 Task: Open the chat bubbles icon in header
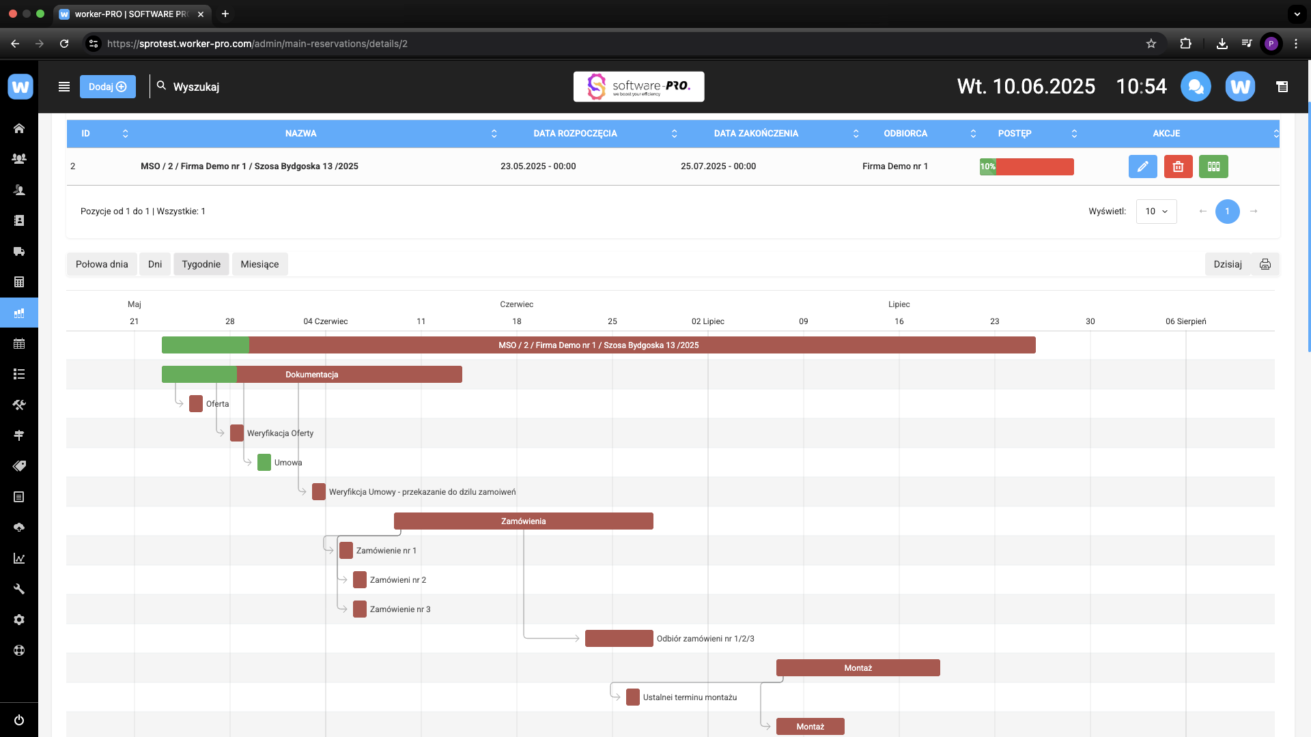click(1196, 87)
